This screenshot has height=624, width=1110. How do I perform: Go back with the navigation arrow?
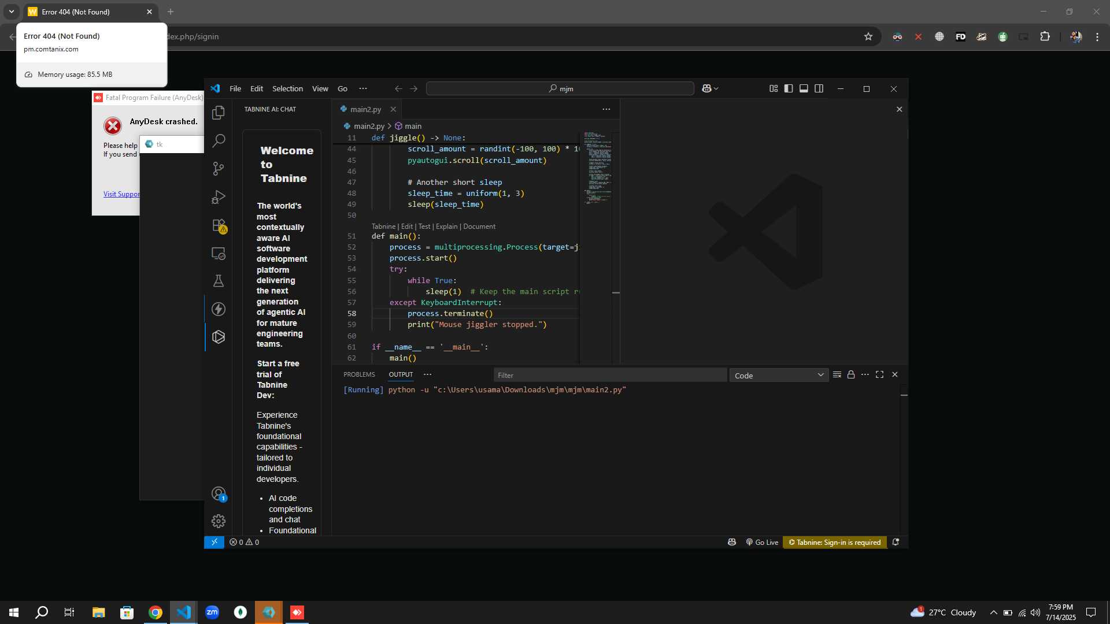(398, 88)
